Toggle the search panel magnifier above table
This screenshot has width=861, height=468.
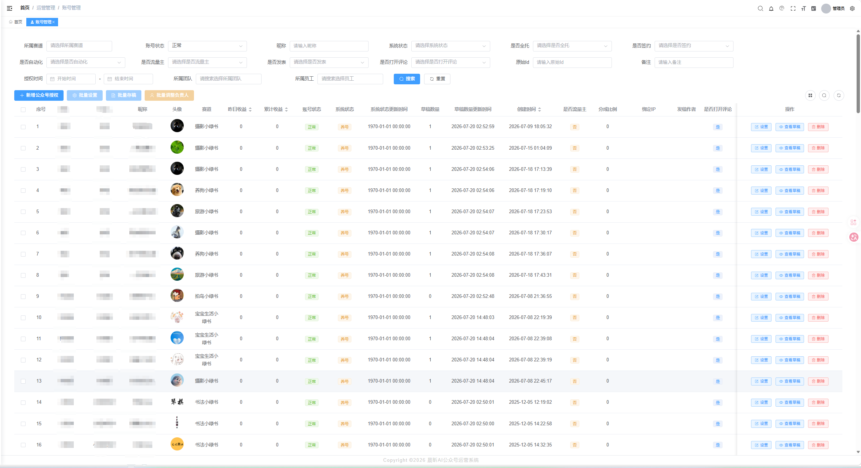click(x=824, y=96)
